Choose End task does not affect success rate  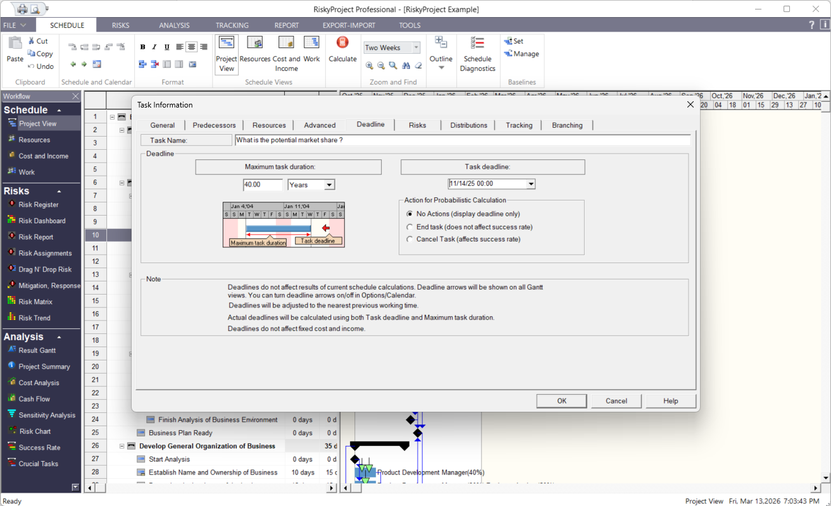point(409,226)
